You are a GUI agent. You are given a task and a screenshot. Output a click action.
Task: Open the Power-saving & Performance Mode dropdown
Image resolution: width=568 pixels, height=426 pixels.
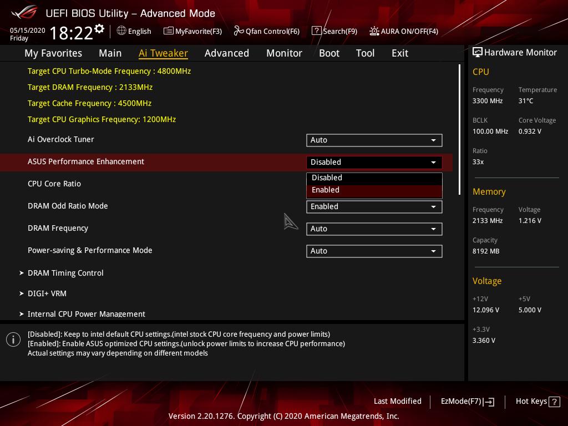tap(374, 251)
